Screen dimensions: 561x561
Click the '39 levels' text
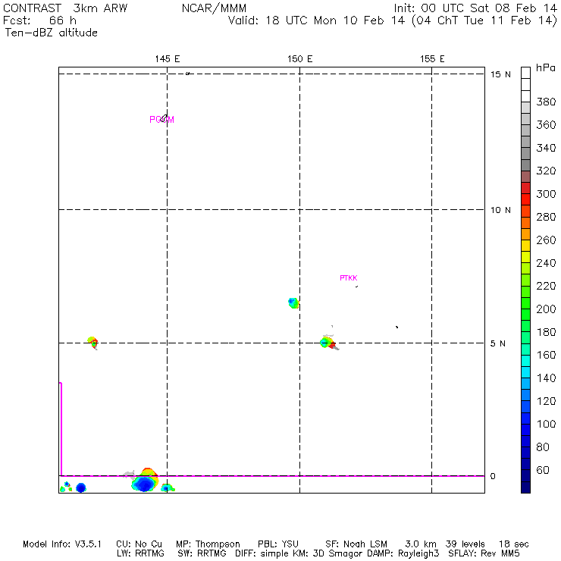pos(465,544)
